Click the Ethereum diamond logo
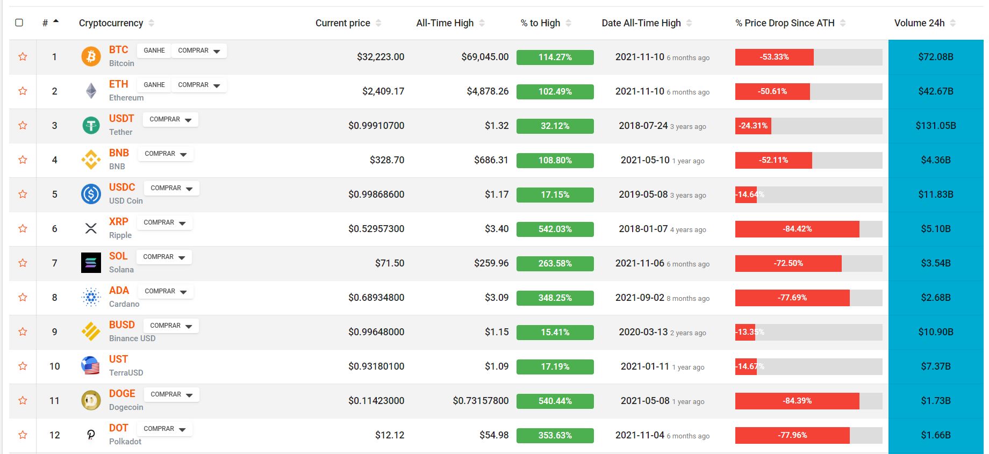 [x=91, y=91]
